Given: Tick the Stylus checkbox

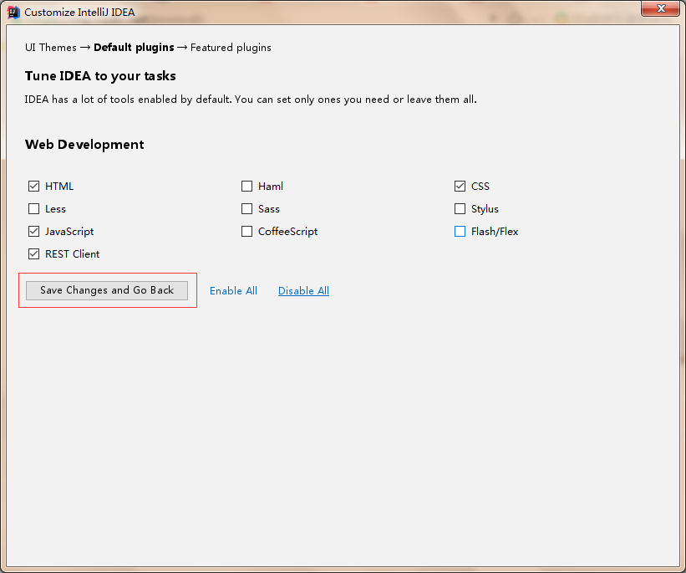Looking at the screenshot, I should [460, 209].
